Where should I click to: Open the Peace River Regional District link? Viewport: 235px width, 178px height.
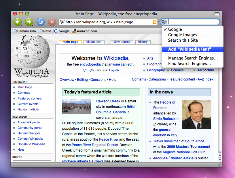95,145
